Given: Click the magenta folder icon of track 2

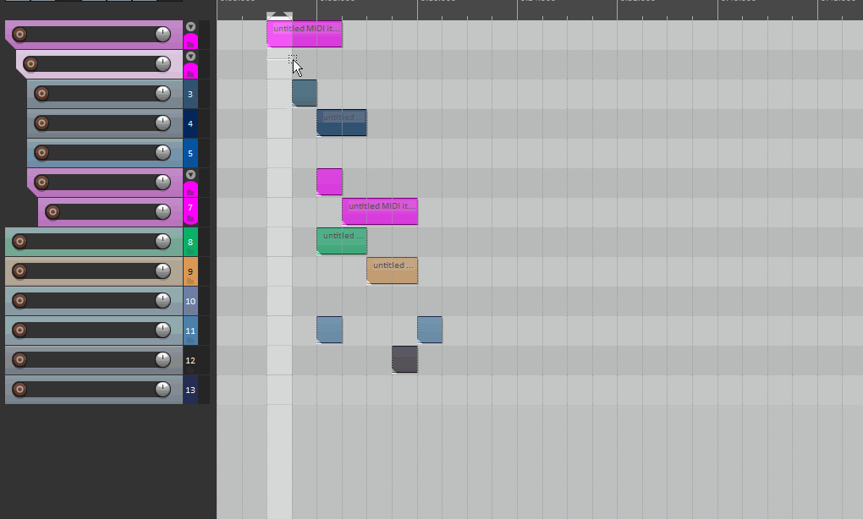Looking at the screenshot, I should click(190, 73).
